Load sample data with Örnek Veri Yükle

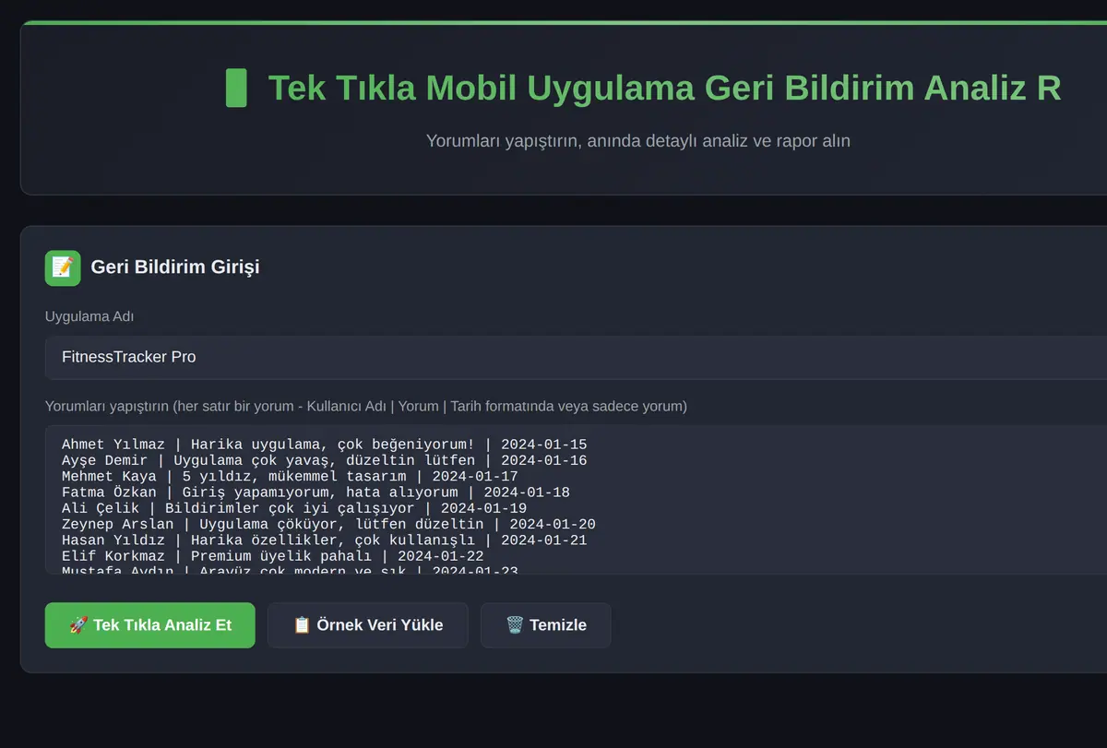(368, 625)
